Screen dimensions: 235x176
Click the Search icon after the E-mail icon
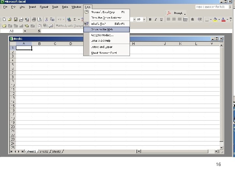27,19
